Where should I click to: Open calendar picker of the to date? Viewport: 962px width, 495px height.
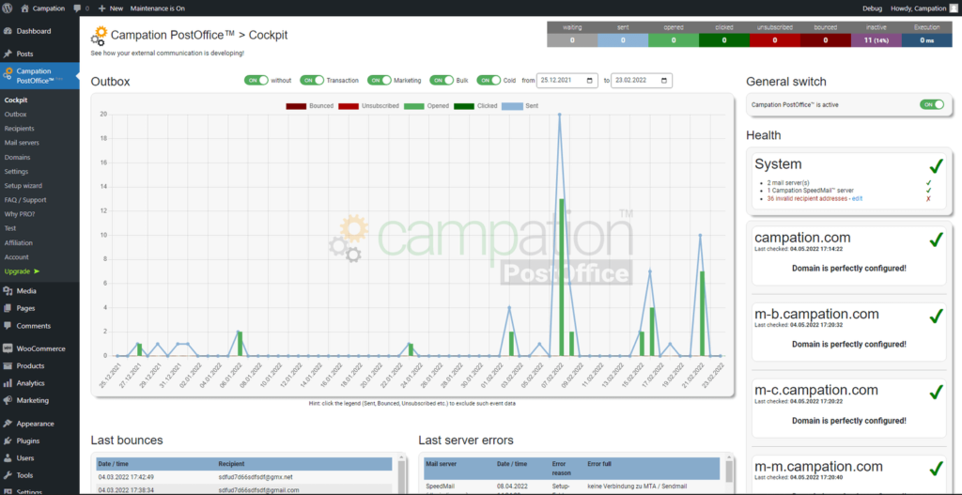pyautogui.click(x=664, y=81)
